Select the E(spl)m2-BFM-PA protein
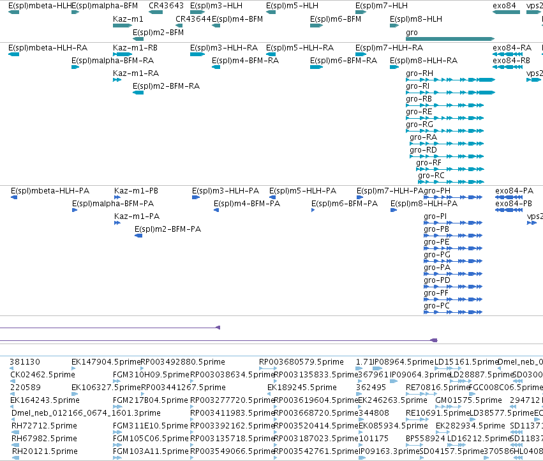The image size is (543, 461). click(138, 236)
